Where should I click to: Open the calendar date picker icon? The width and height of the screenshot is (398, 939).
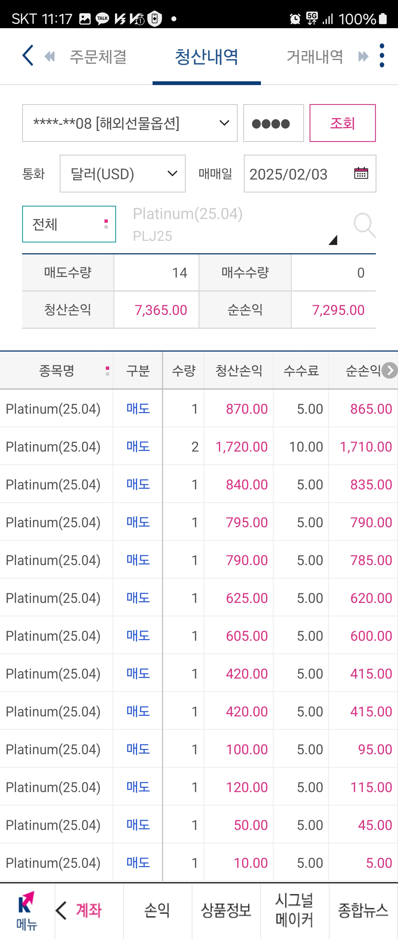tap(361, 173)
